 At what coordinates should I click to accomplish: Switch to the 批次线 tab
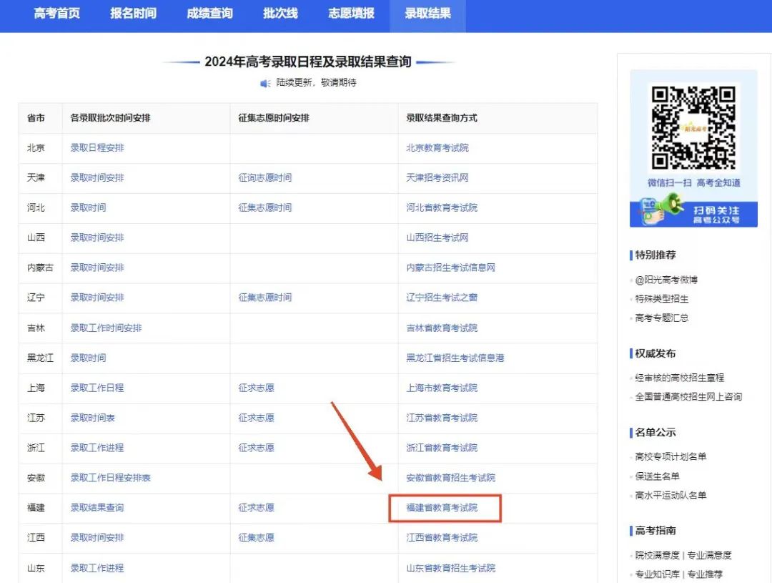tap(280, 14)
